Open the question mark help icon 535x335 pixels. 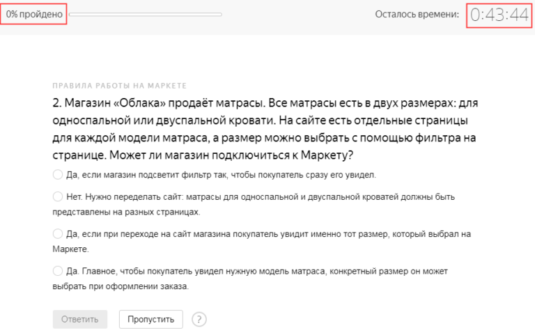coord(199,320)
